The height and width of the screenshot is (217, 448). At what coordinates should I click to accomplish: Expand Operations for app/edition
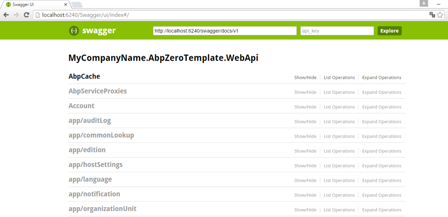(382, 151)
